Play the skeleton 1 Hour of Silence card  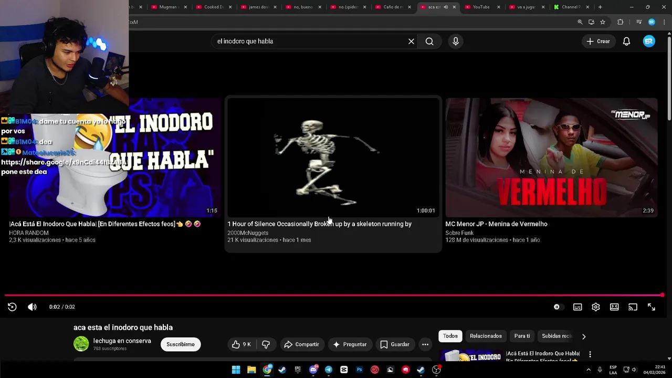333,157
